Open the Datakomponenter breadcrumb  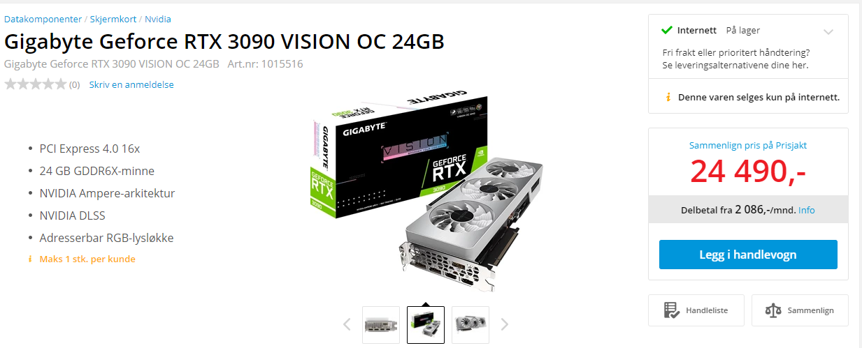click(43, 19)
